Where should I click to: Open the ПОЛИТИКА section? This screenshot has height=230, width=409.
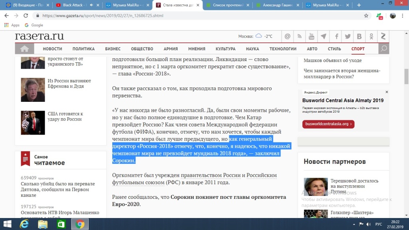coord(83,49)
